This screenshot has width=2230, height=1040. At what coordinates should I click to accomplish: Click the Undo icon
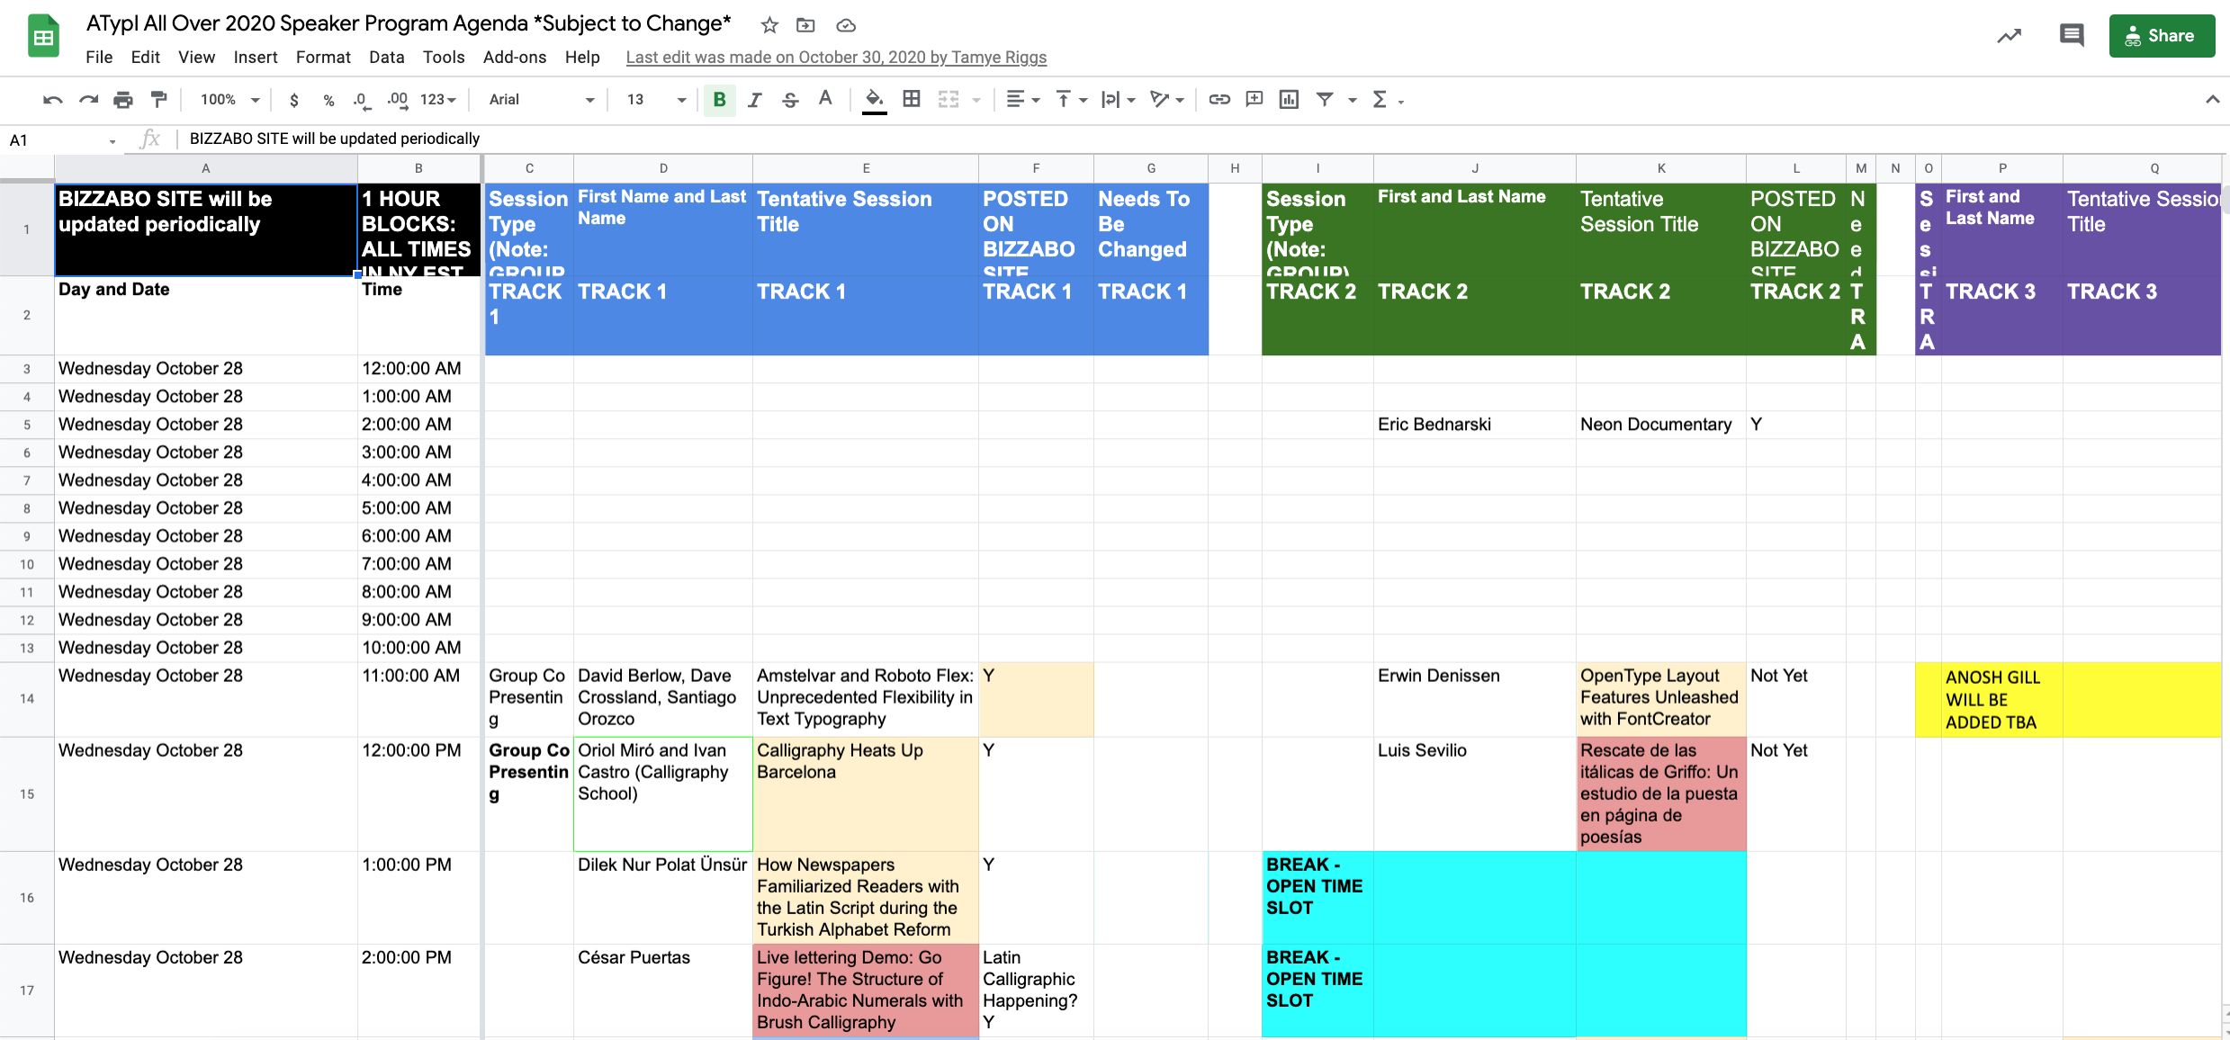coord(52,100)
